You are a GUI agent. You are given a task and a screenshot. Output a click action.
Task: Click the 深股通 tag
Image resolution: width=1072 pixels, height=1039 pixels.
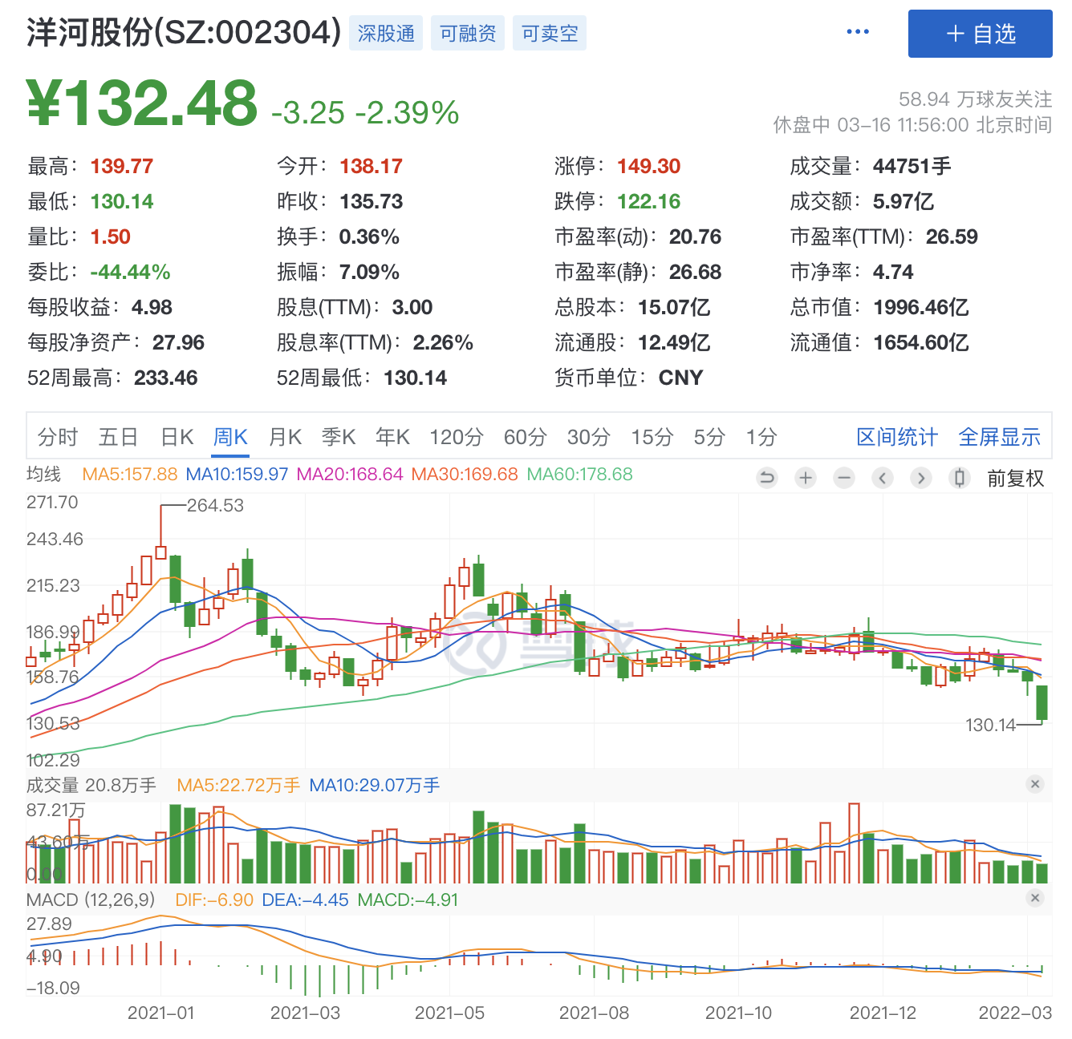pos(386,33)
